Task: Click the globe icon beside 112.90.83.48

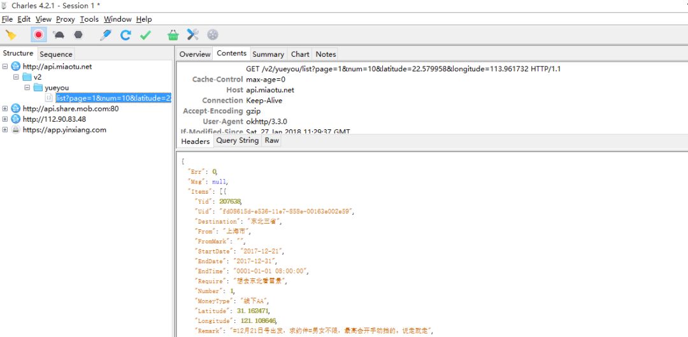Action: 16,119
